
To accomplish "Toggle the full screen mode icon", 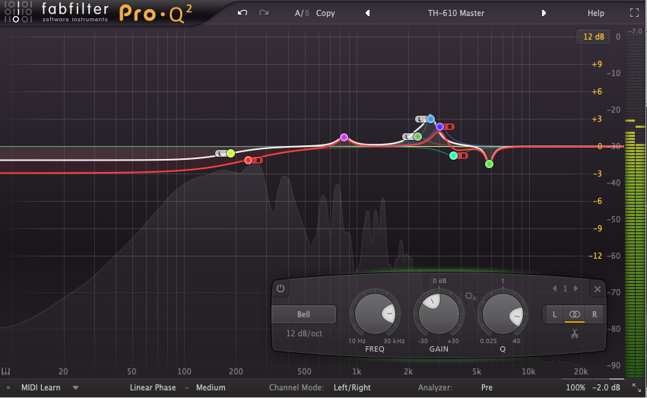I will [635, 13].
